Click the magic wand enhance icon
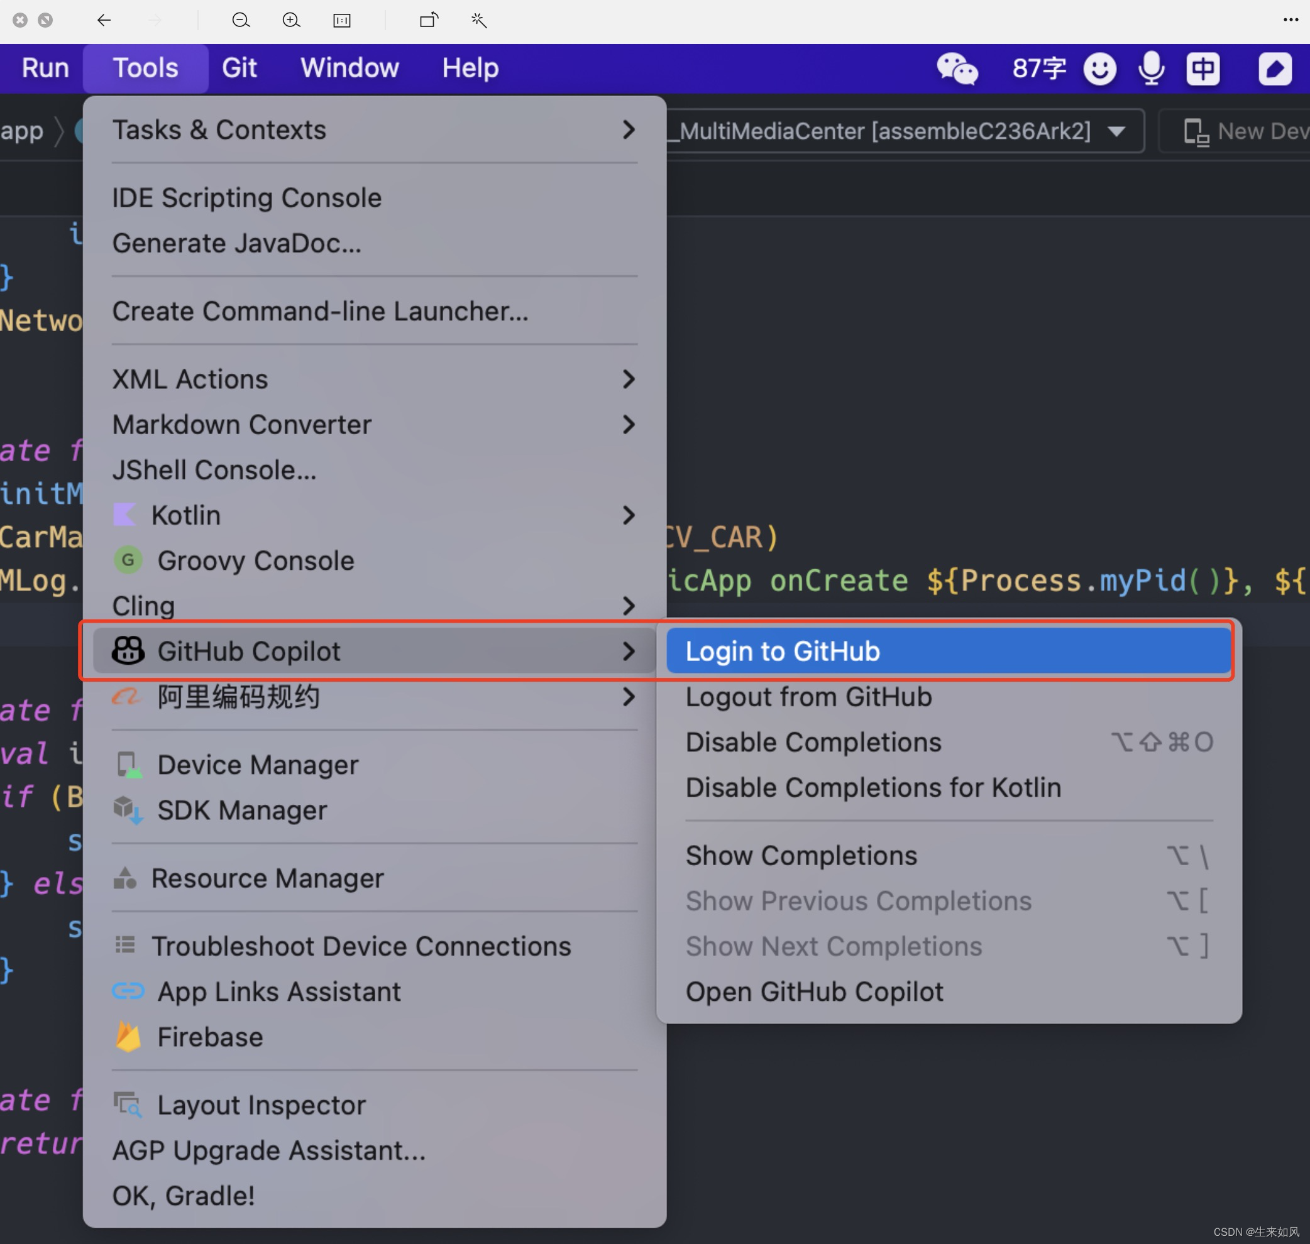The height and width of the screenshot is (1244, 1310). point(479,21)
